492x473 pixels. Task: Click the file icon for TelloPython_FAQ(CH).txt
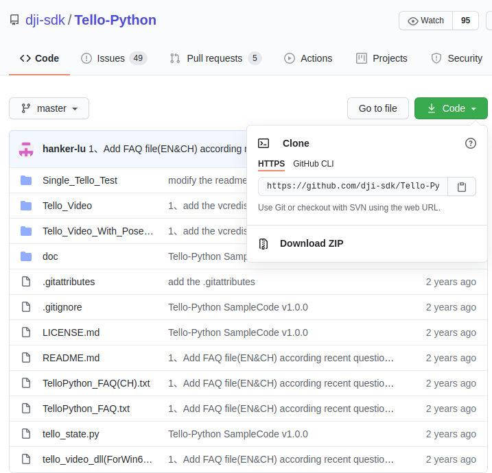click(26, 383)
